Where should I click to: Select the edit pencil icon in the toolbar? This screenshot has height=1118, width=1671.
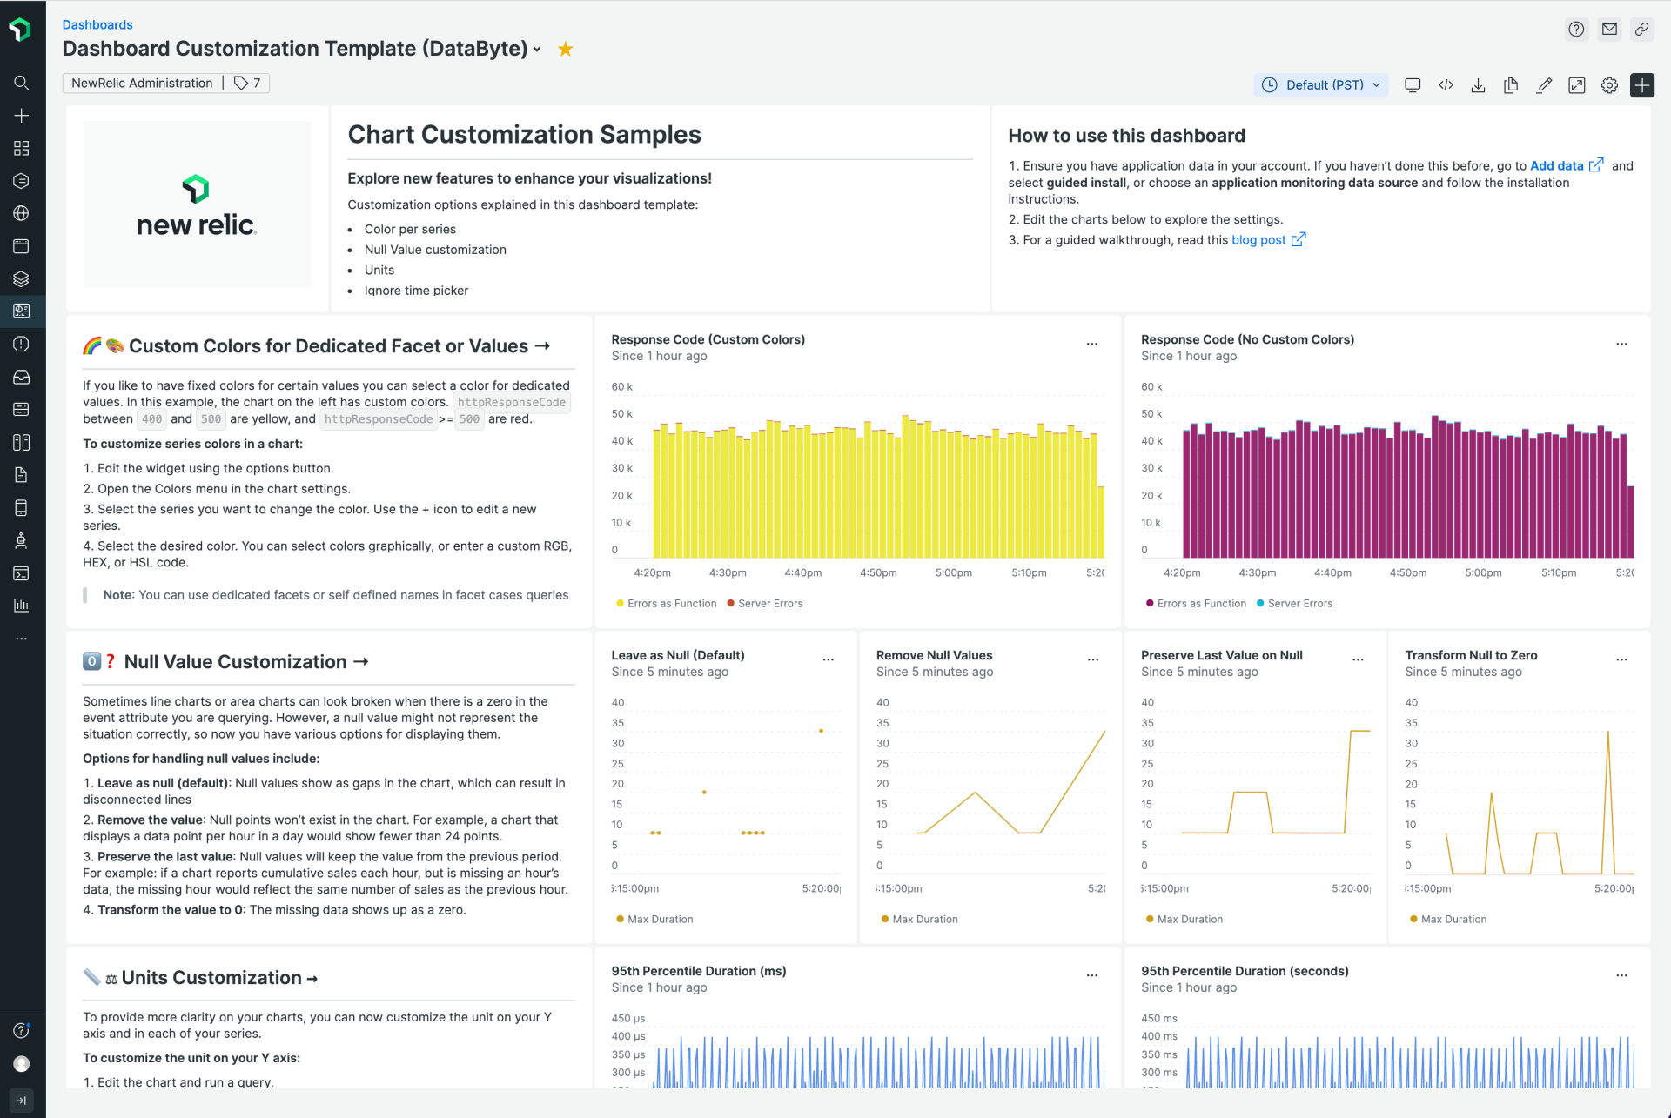[x=1545, y=84]
